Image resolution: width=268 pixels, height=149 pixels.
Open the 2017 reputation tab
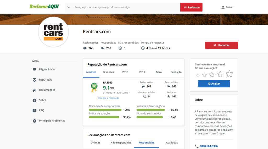tap(142, 72)
